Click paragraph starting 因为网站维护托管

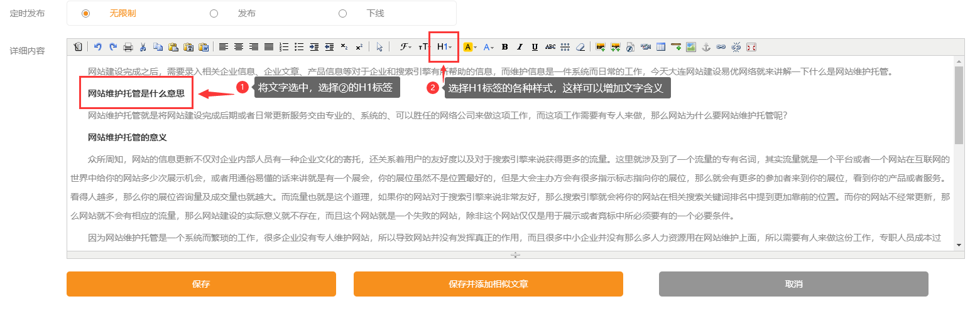[x=515, y=238]
